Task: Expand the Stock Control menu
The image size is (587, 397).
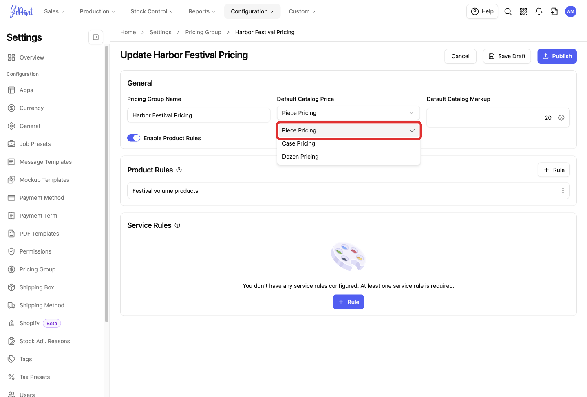Action: click(152, 11)
